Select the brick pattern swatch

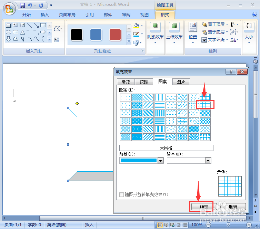pos(182,121)
